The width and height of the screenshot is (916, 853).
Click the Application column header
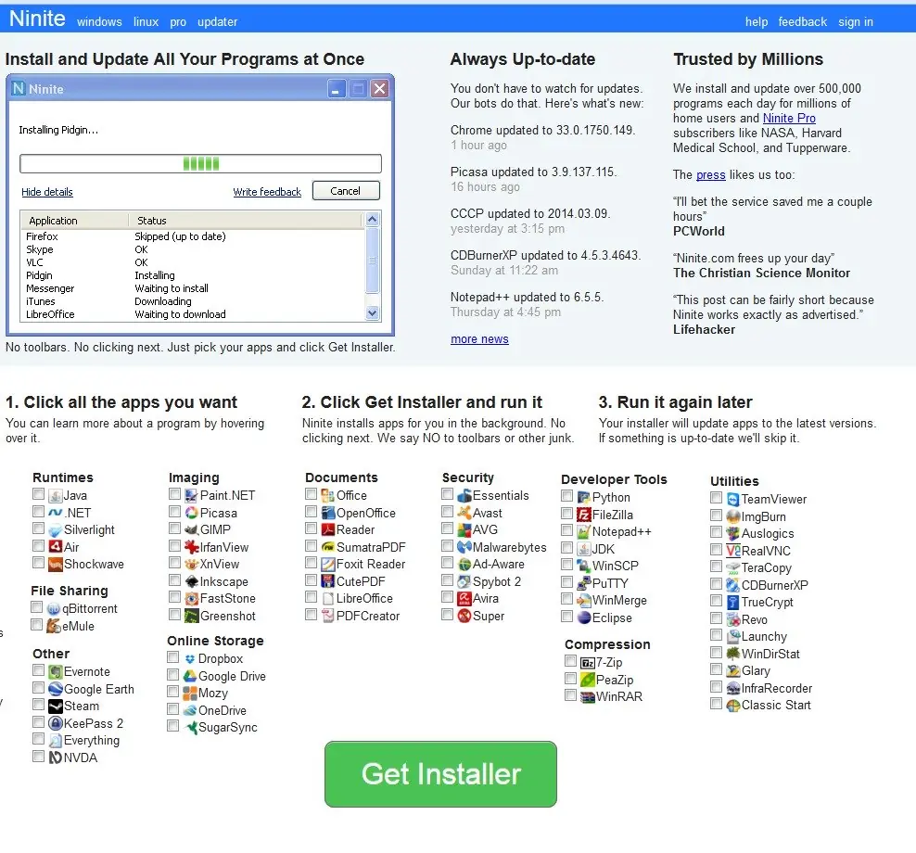pyautogui.click(x=75, y=221)
